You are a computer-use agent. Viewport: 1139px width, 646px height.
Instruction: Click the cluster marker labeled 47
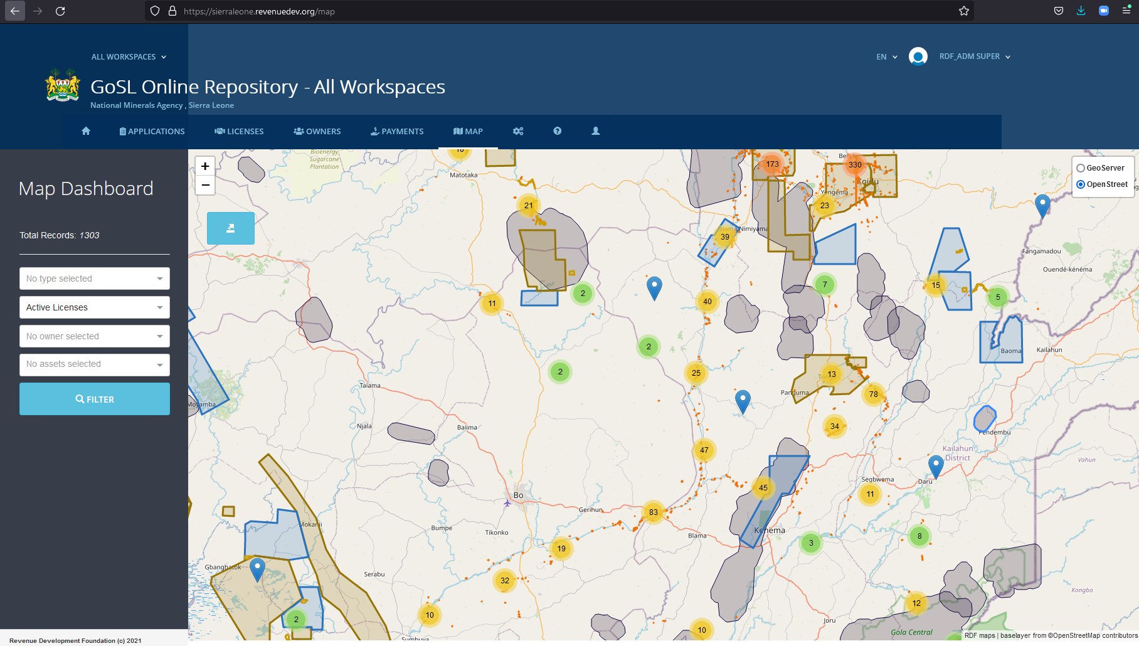704,450
